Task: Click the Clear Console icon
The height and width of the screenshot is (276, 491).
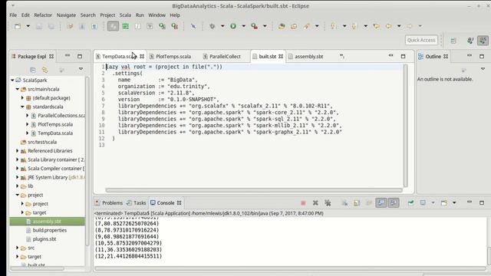Action: [x=344, y=203]
